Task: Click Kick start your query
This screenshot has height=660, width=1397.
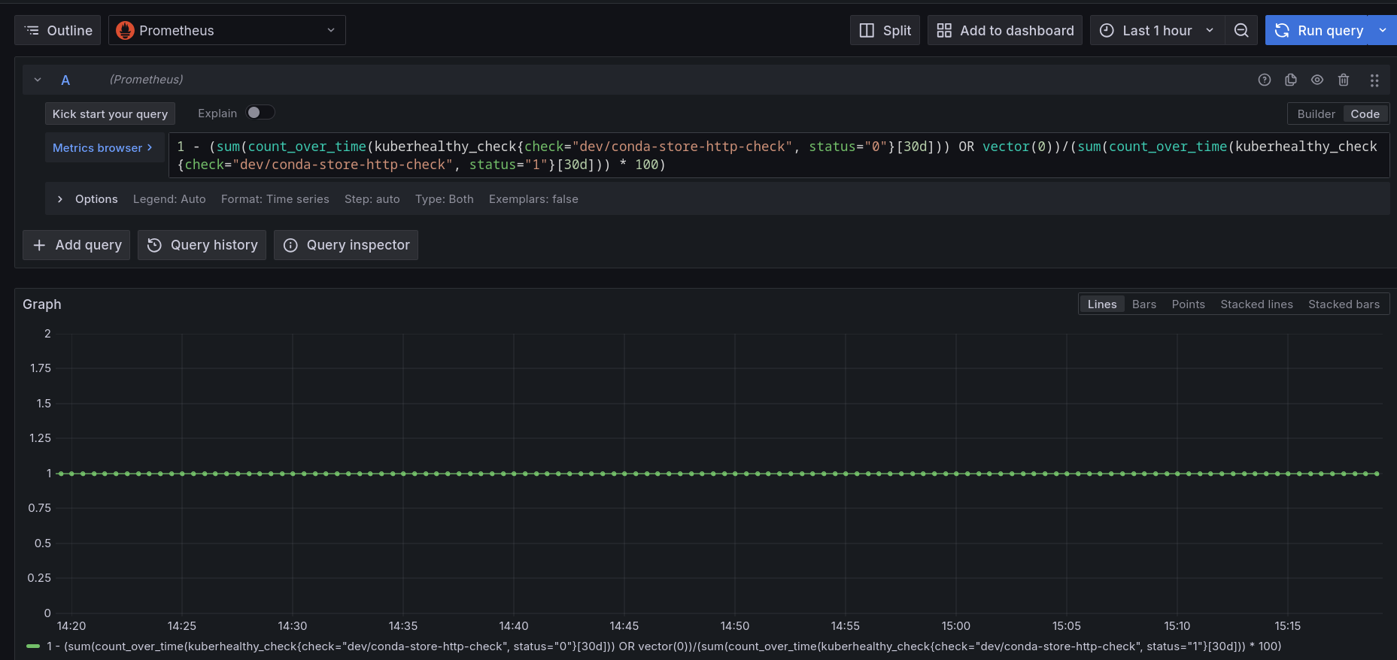Action: pos(110,114)
